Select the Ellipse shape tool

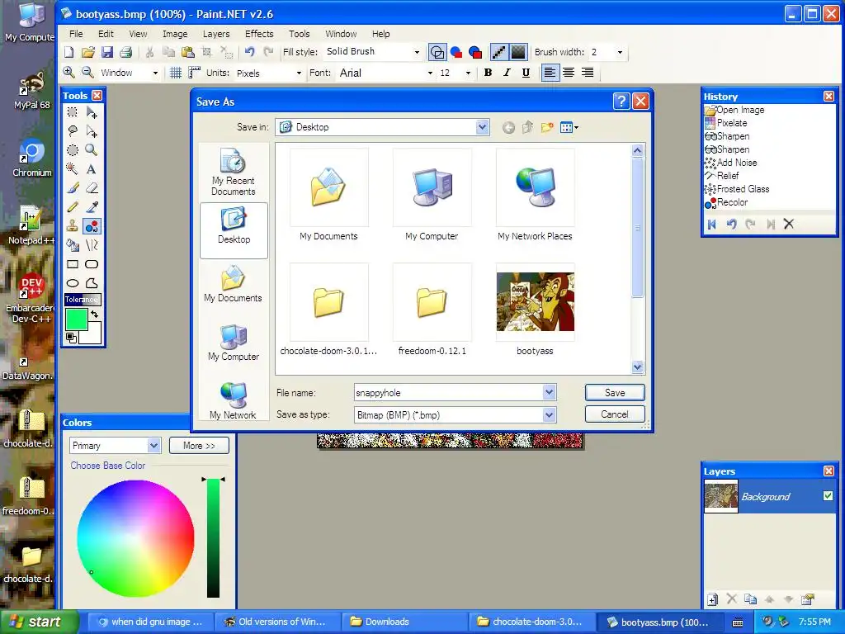(x=73, y=283)
